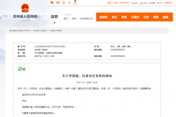Click the 登录 login link
The width and height of the screenshot is (176, 117).
click(109, 3)
